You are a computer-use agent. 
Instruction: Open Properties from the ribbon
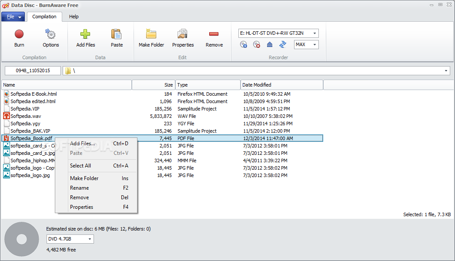pos(183,38)
